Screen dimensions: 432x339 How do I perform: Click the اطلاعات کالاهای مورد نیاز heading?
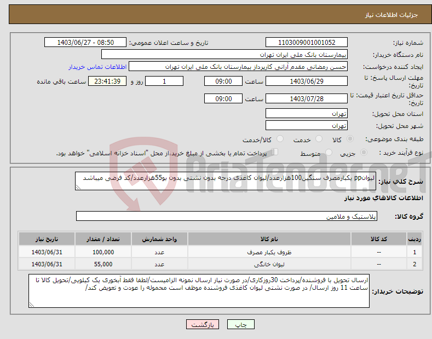(x=383, y=198)
